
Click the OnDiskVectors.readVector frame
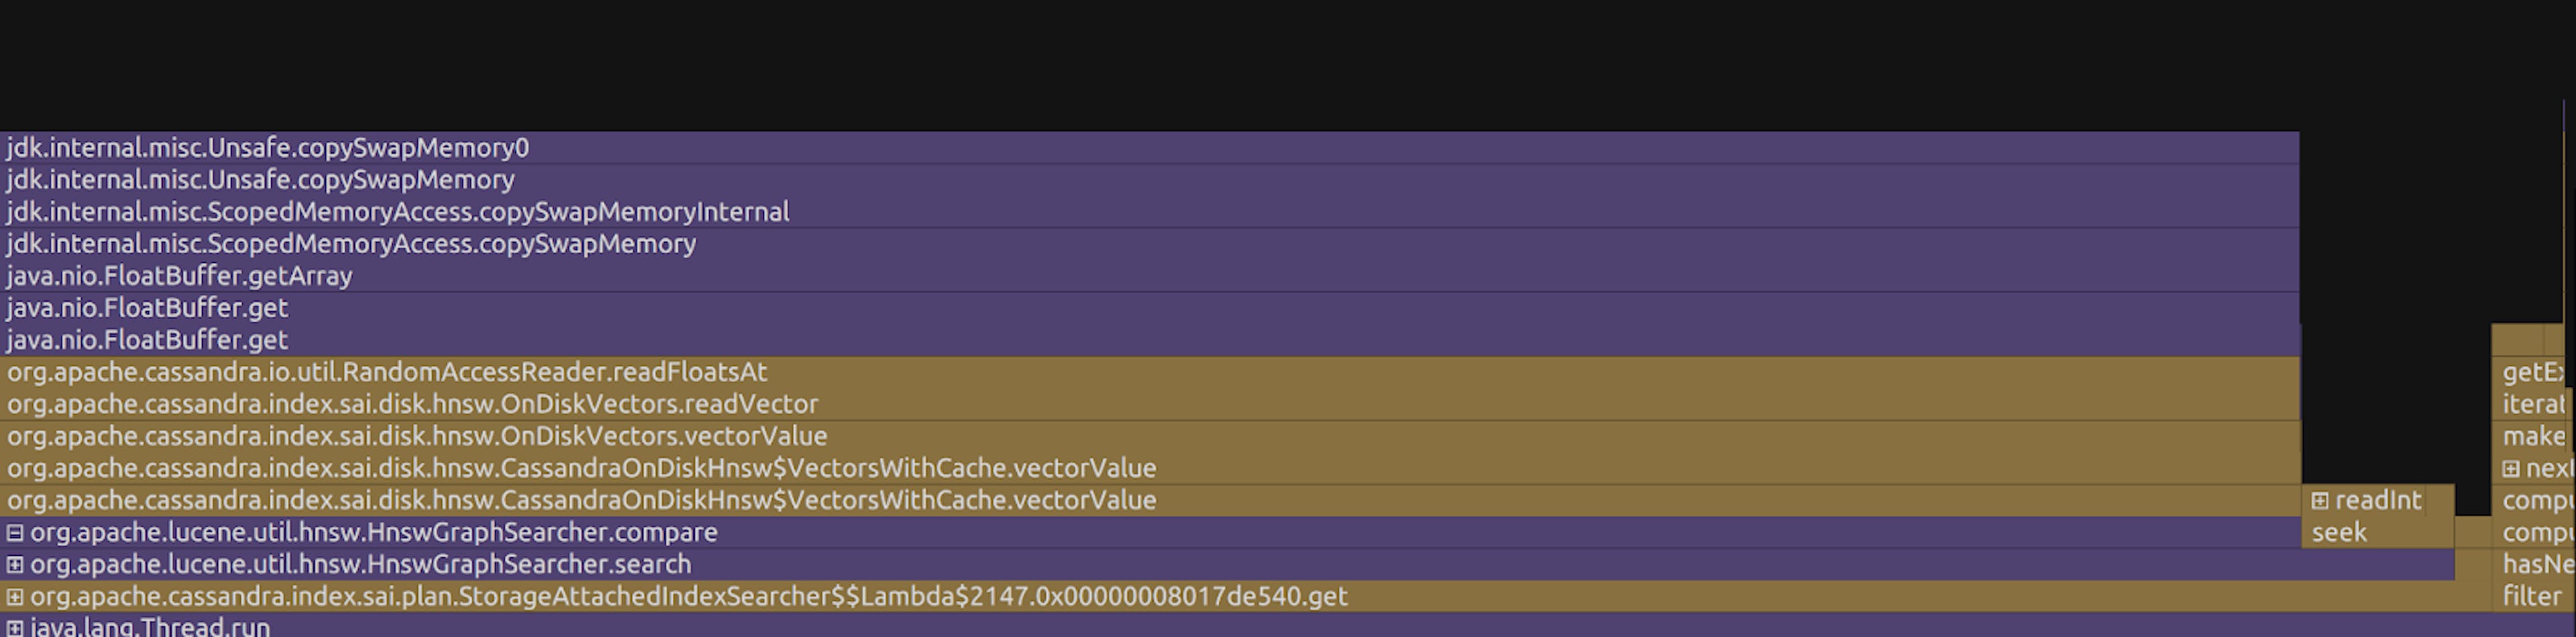[1150, 404]
